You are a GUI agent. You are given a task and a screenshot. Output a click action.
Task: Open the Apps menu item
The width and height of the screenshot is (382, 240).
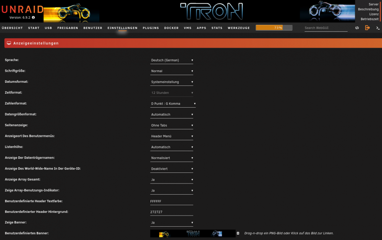point(201,28)
